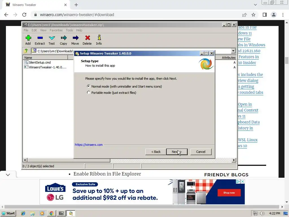Click the Extract icon in 7-Zip
289x217 pixels.
(x=40, y=38)
